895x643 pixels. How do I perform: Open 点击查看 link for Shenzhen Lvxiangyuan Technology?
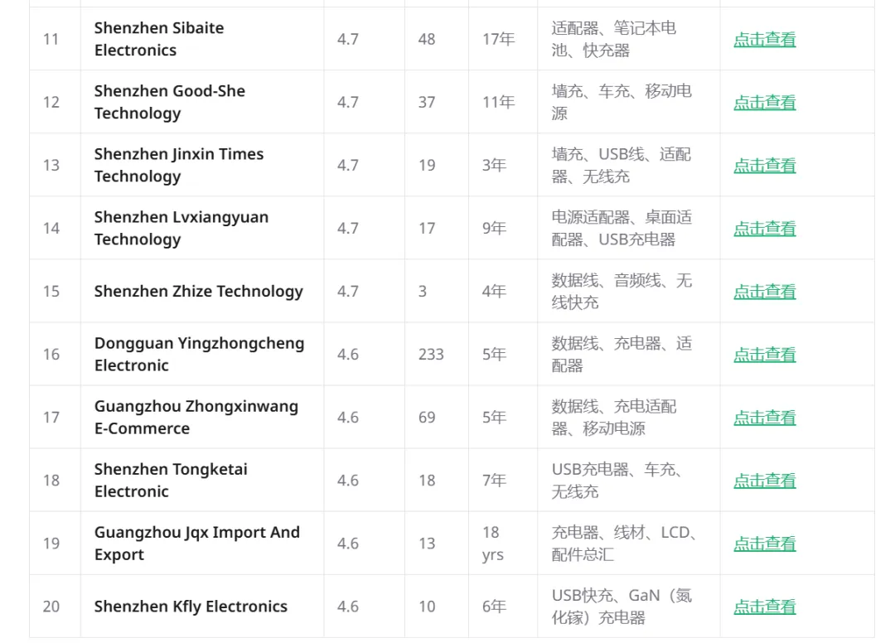(x=764, y=229)
